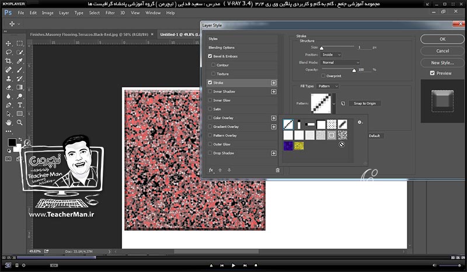Image resolution: width=467 pixels, height=272 pixels.
Task: Select the Horizontal Type tool
Action: pos(20,105)
